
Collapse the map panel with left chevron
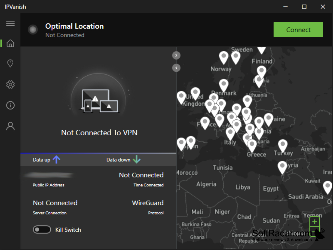pyautogui.click(x=176, y=68)
